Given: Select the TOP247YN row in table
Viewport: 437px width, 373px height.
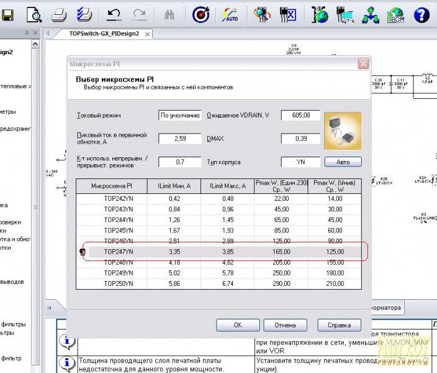Looking at the screenshot, I should click(x=118, y=252).
